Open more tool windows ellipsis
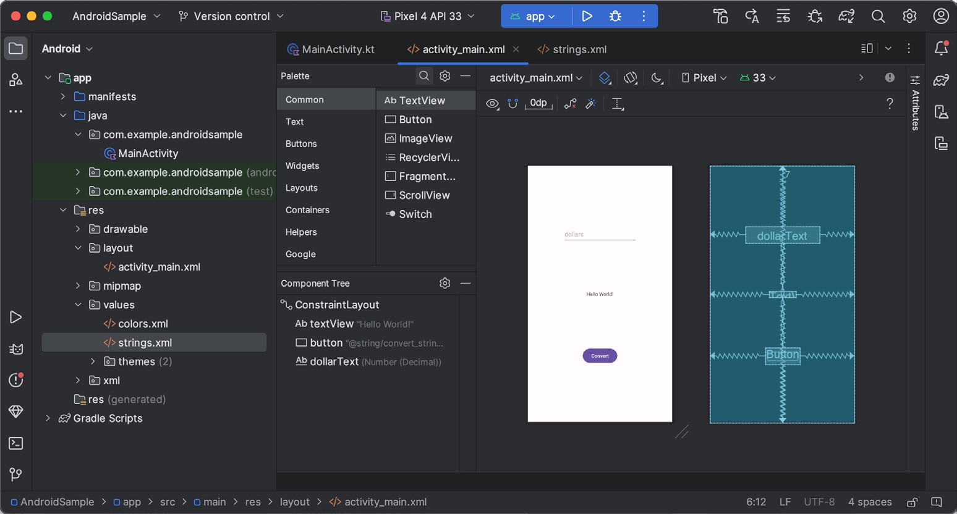The image size is (957, 514). coord(15,112)
